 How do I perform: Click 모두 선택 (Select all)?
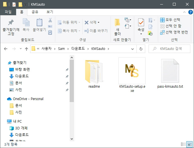pyautogui.click(x=170, y=20)
